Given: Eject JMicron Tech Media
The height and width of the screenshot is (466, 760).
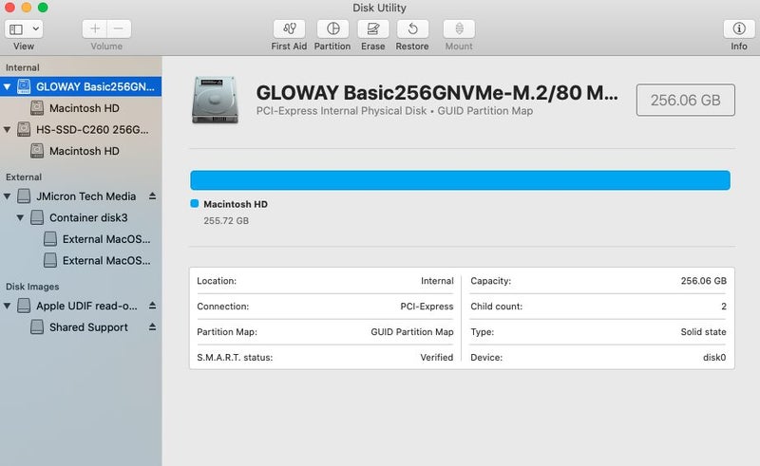Looking at the screenshot, I should pyautogui.click(x=152, y=196).
